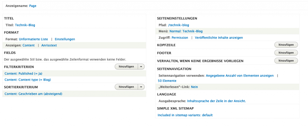
Task: Add a Kopfzeile with hinzufügen button
Action: tap(286, 45)
